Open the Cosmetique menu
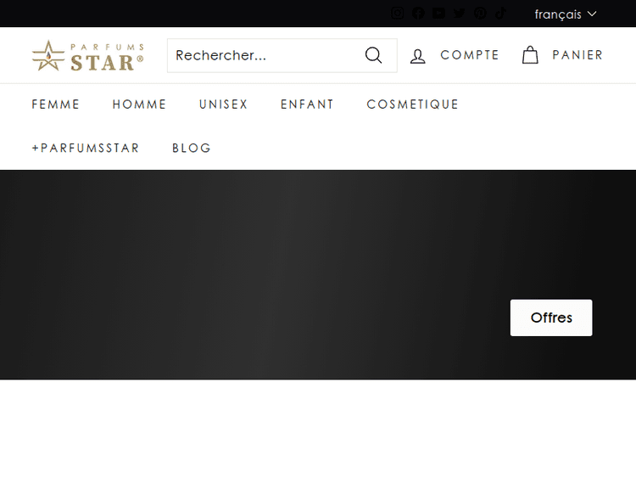Screen dimensions: 636x478 point(412,104)
